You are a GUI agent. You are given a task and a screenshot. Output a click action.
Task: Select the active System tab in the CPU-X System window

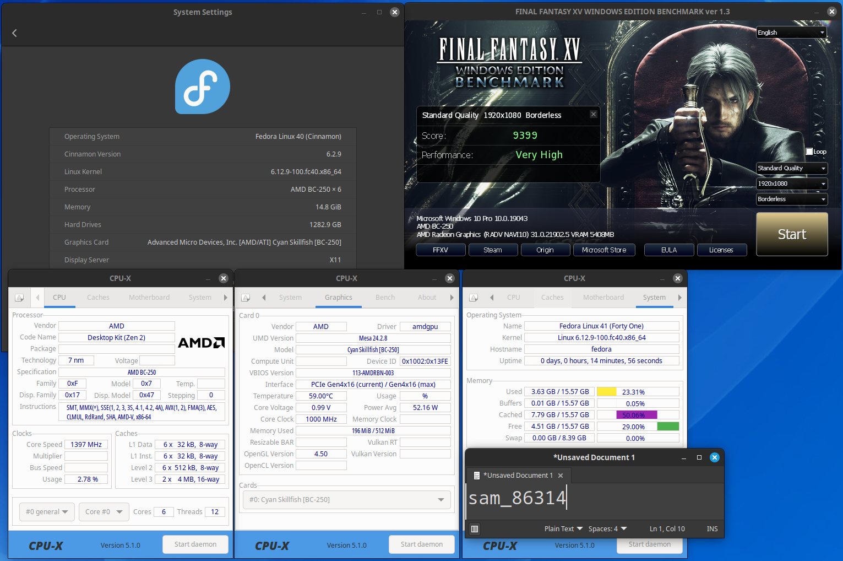[654, 298]
